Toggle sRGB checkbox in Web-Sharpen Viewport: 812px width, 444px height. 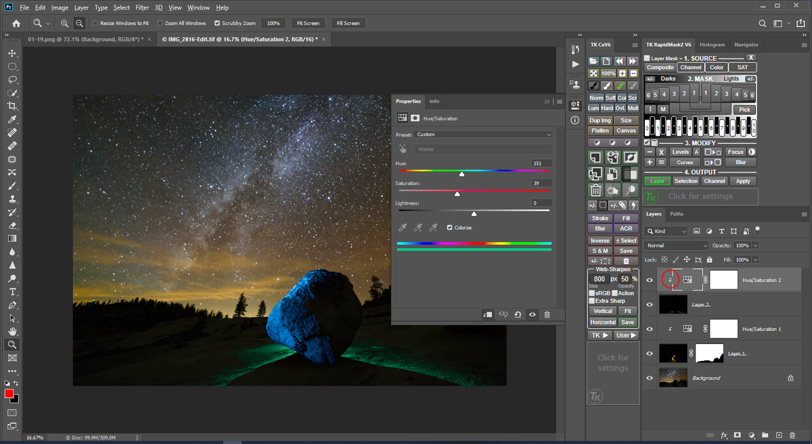(x=592, y=293)
